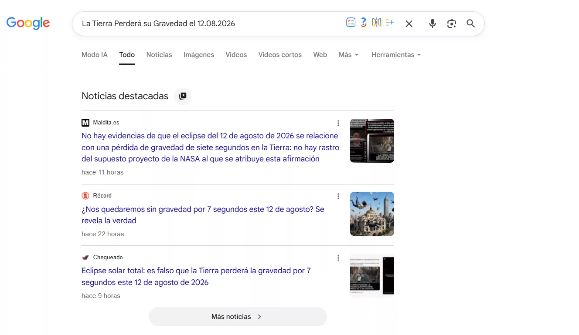This screenshot has width=579, height=335.
Task: Click the checklist icon in search bar
Action: coord(351,23)
